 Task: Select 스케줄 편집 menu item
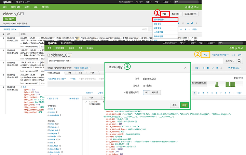165,32
